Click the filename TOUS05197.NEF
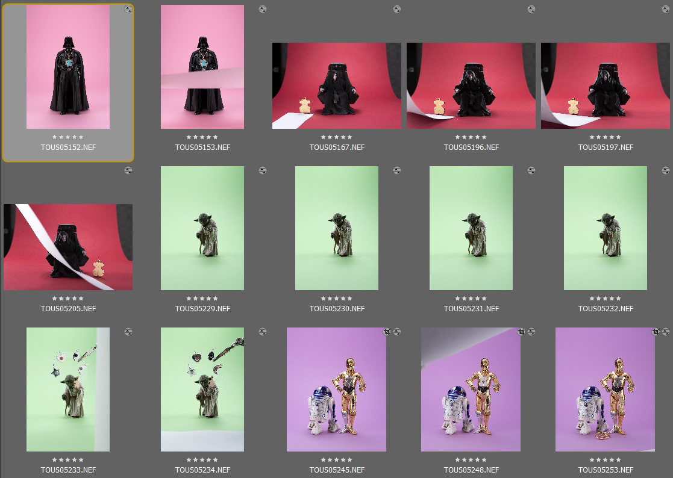 606,147
